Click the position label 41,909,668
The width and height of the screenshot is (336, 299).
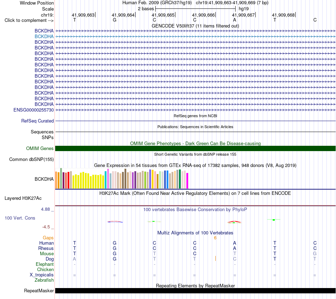283,15
